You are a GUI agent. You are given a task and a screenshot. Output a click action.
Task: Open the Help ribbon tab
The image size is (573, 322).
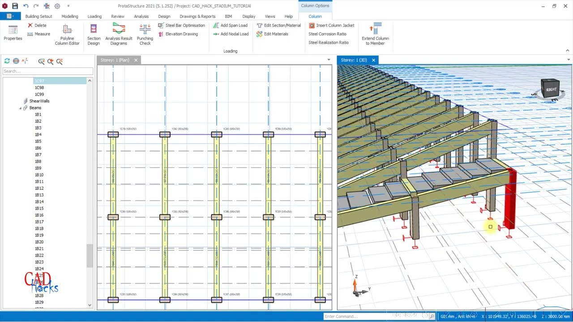[x=289, y=16]
